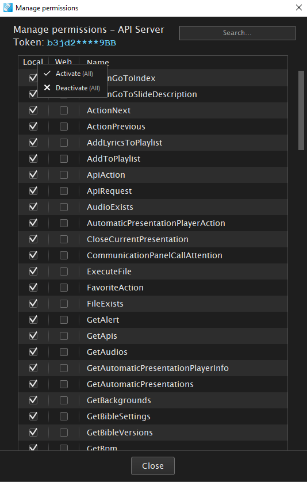Viewport: 307px width, 482px height.
Task: Click the Name column header
Action: click(98, 63)
